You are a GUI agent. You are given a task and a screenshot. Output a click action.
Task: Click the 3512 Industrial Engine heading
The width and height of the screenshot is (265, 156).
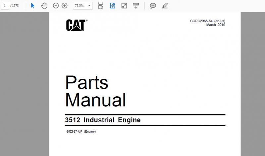click(103, 120)
